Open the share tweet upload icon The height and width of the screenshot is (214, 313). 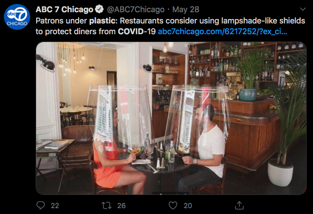click(x=239, y=205)
